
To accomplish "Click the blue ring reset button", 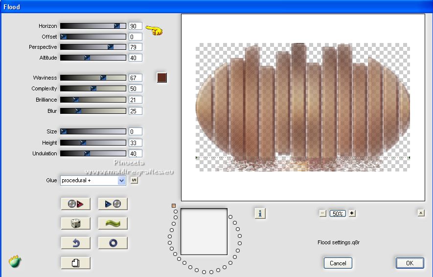I will click(113, 243).
